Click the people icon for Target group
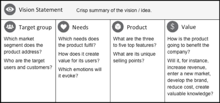This screenshot has height=103, width=220. 10,27
